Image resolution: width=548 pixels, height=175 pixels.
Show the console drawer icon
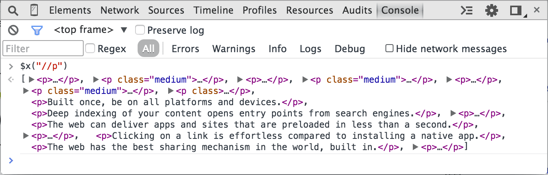point(466,10)
